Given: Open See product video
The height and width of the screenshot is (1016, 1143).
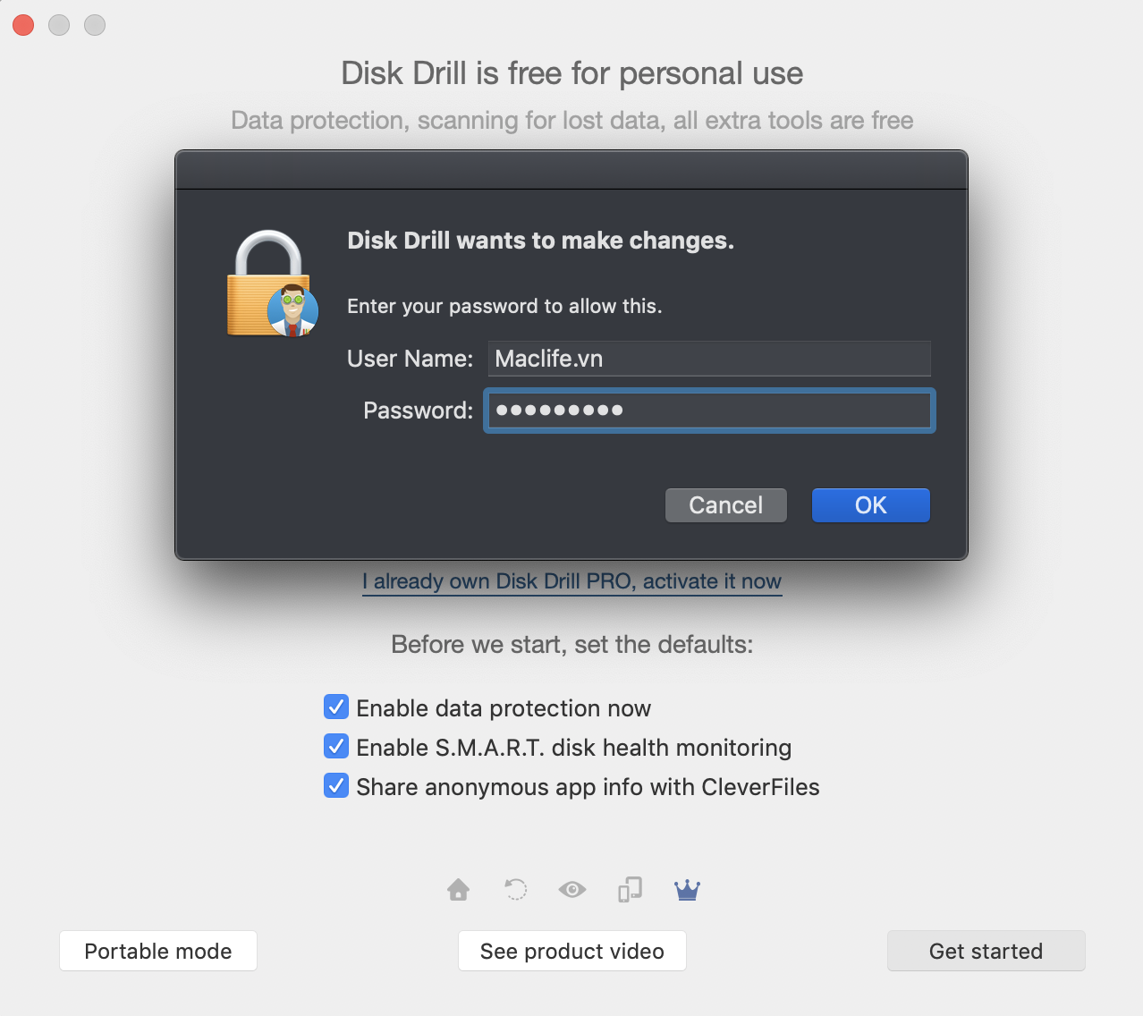Looking at the screenshot, I should tap(571, 951).
